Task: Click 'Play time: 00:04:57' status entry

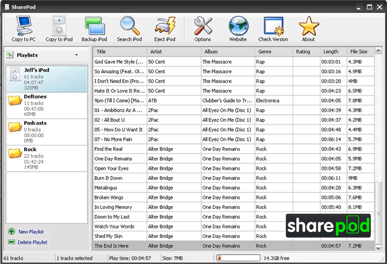Action: (x=130, y=259)
